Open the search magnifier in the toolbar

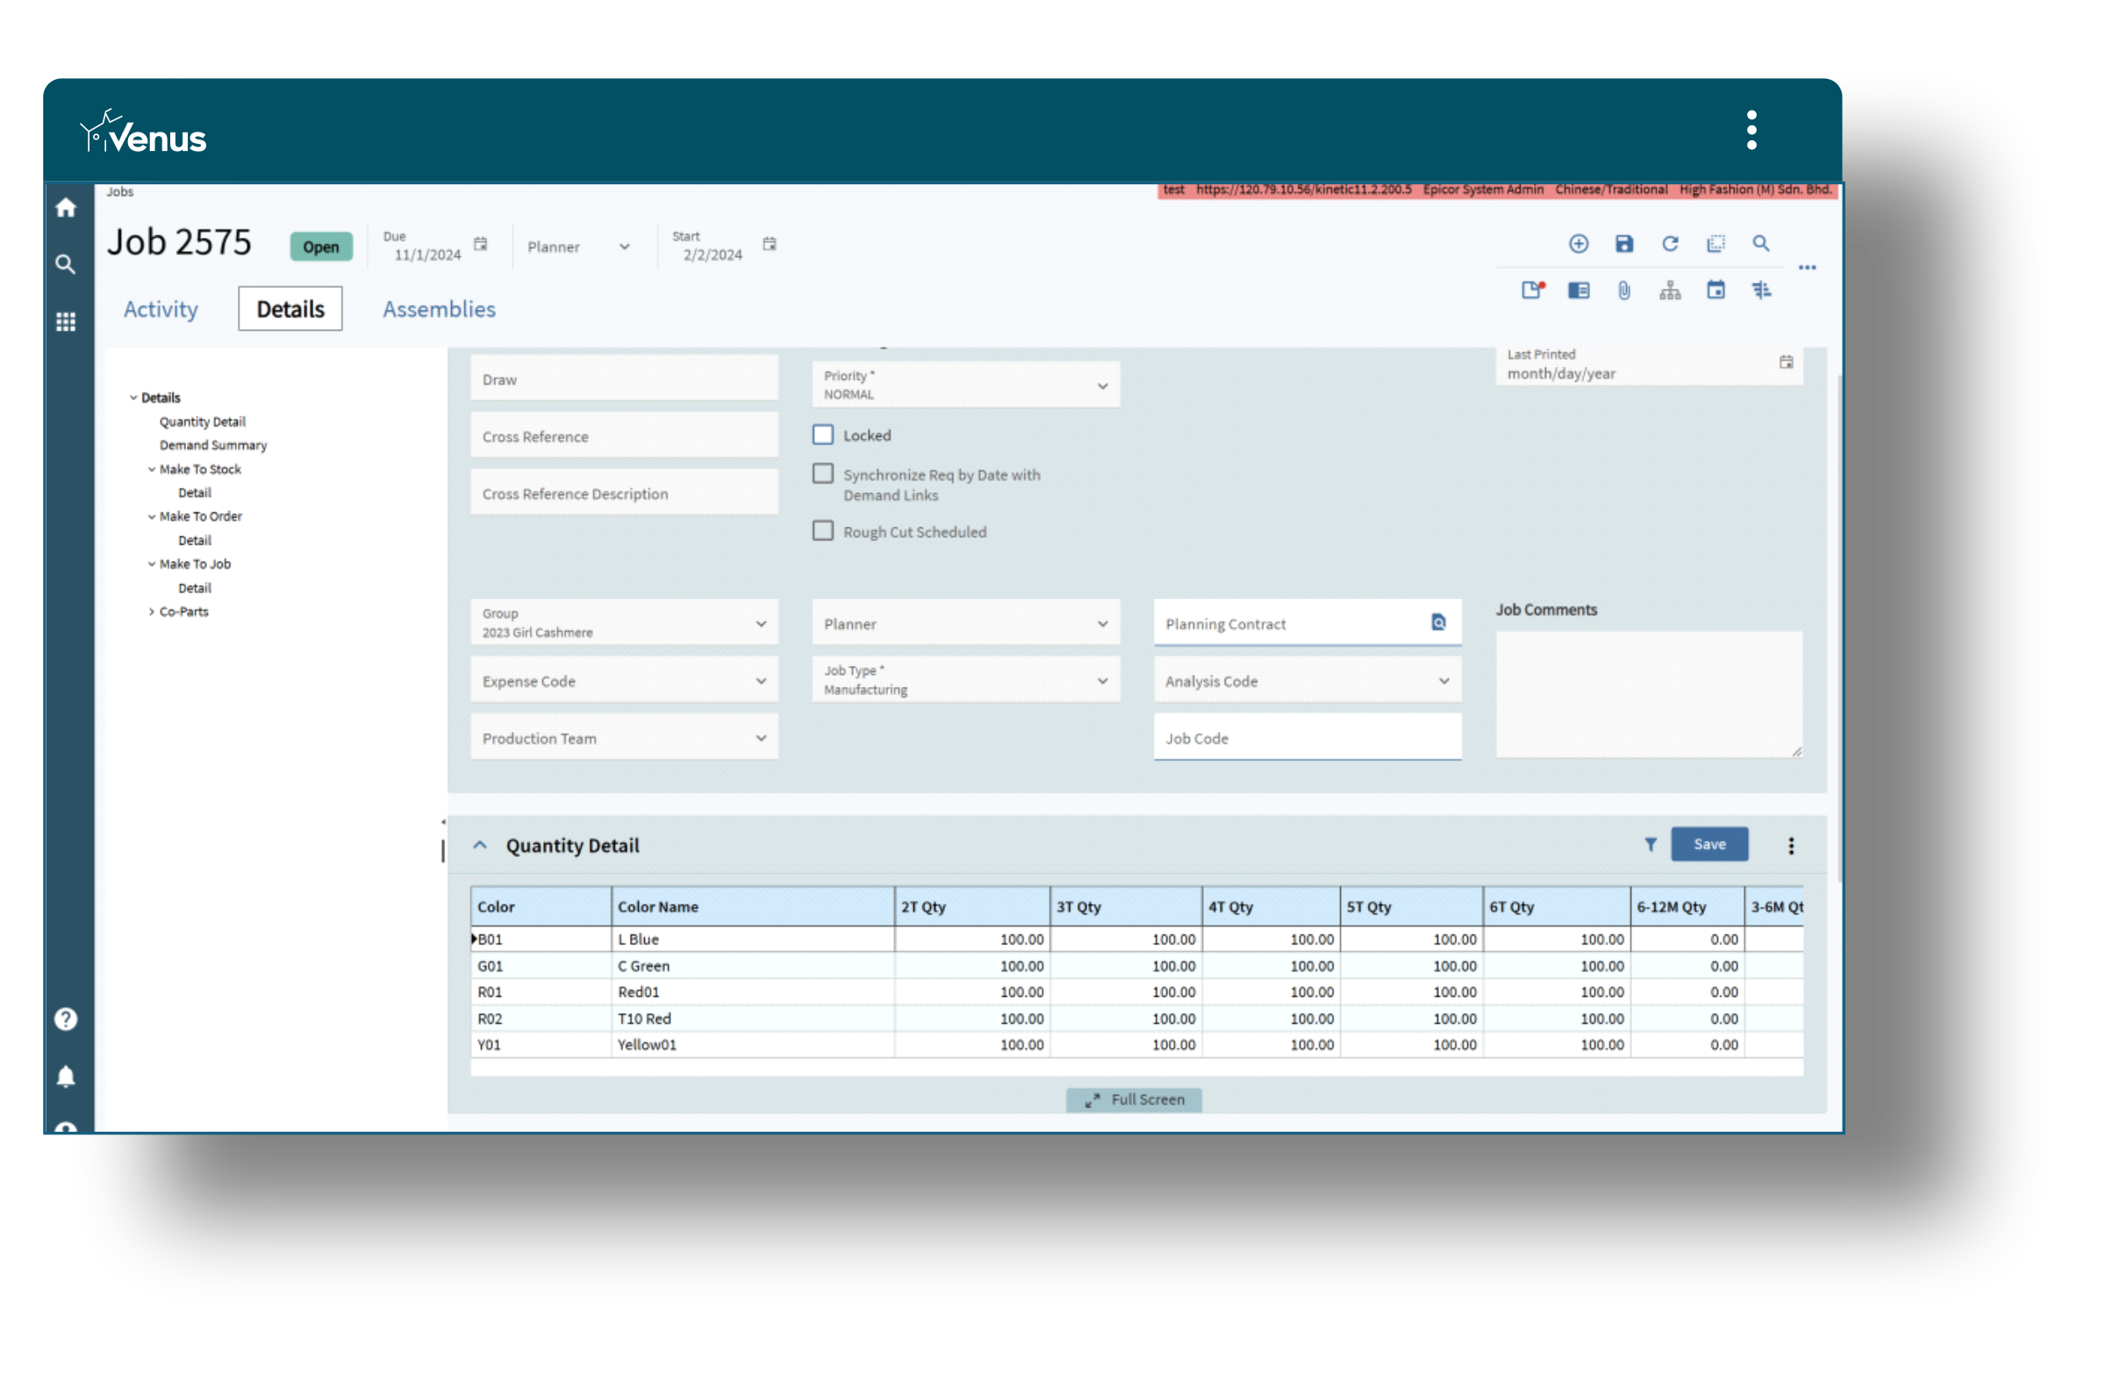pos(1761,243)
